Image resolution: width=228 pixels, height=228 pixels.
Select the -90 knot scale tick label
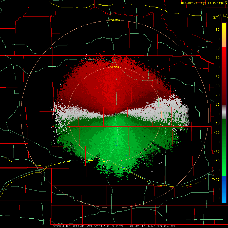pos(217,198)
